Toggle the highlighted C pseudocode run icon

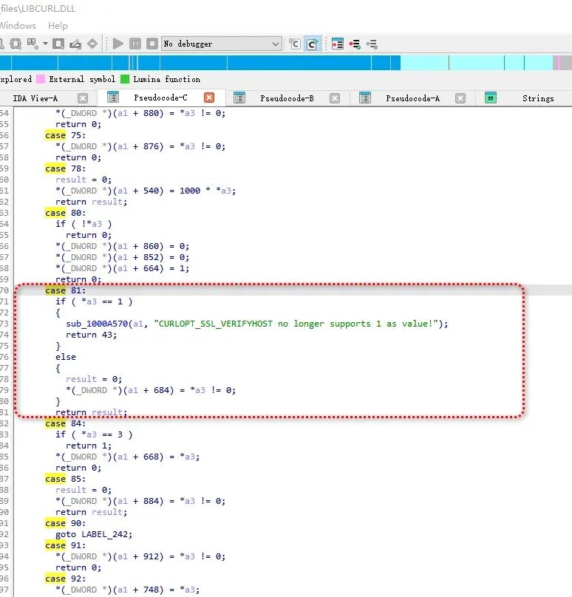[x=313, y=44]
